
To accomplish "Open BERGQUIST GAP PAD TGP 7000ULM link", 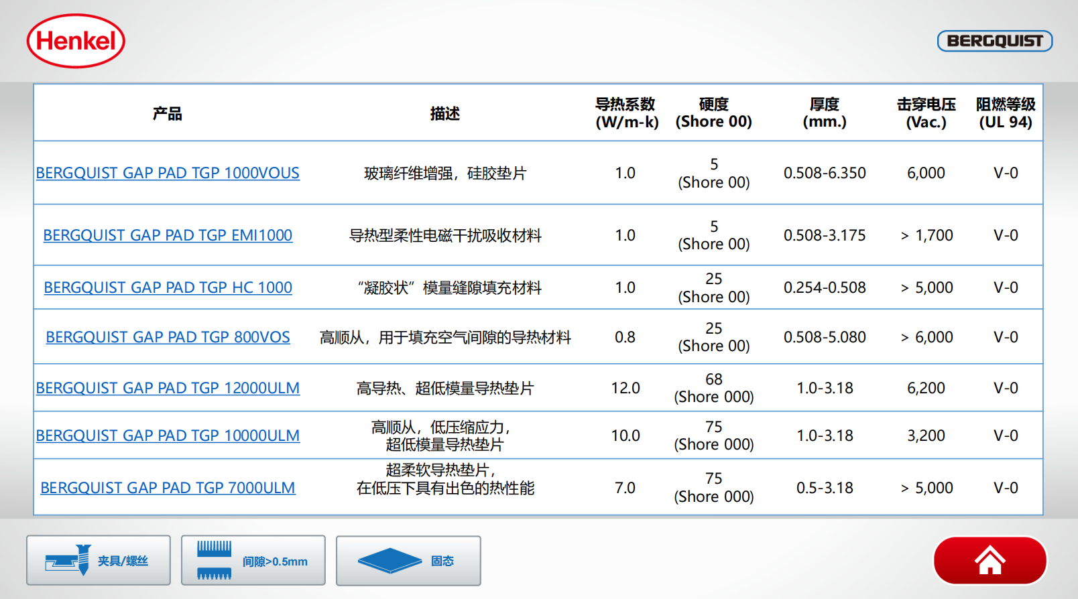I will [168, 488].
